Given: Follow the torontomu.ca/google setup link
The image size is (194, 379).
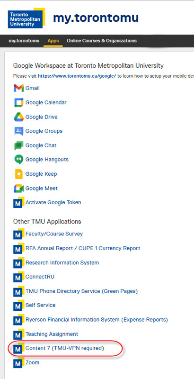Looking at the screenshot, I should [77, 76].
